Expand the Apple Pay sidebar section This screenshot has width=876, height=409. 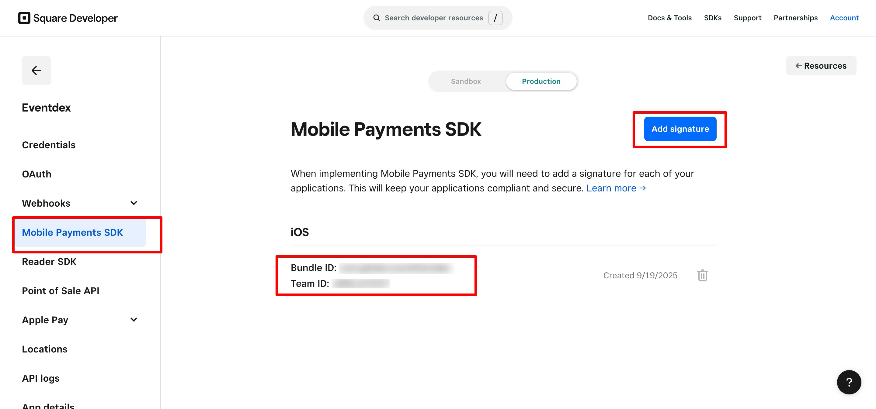point(134,320)
